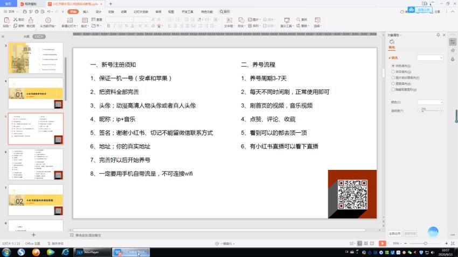Open the font name combo box
Screen dimensions: 458x257
click(x=120, y=19)
